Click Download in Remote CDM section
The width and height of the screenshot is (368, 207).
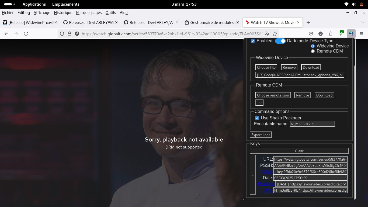(x=324, y=95)
